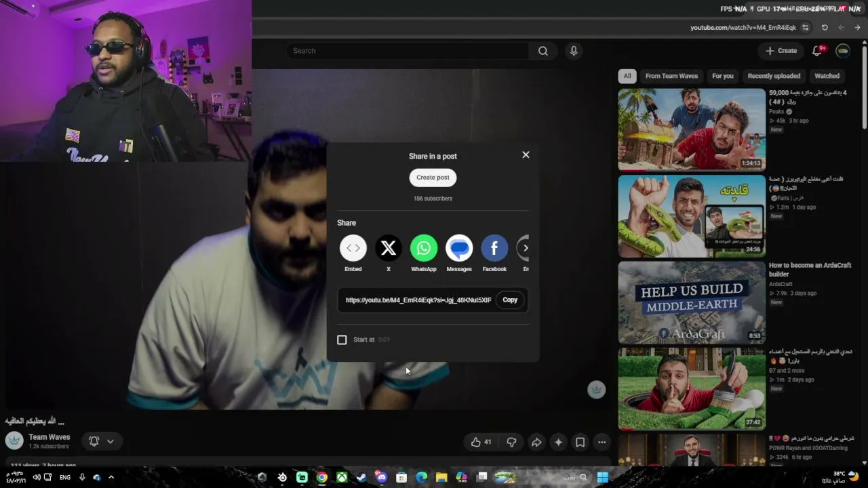Image resolution: width=868 pixels, height=488 pixels.
Task: Open the taskbar volume control
Action: tap(37, 477)
